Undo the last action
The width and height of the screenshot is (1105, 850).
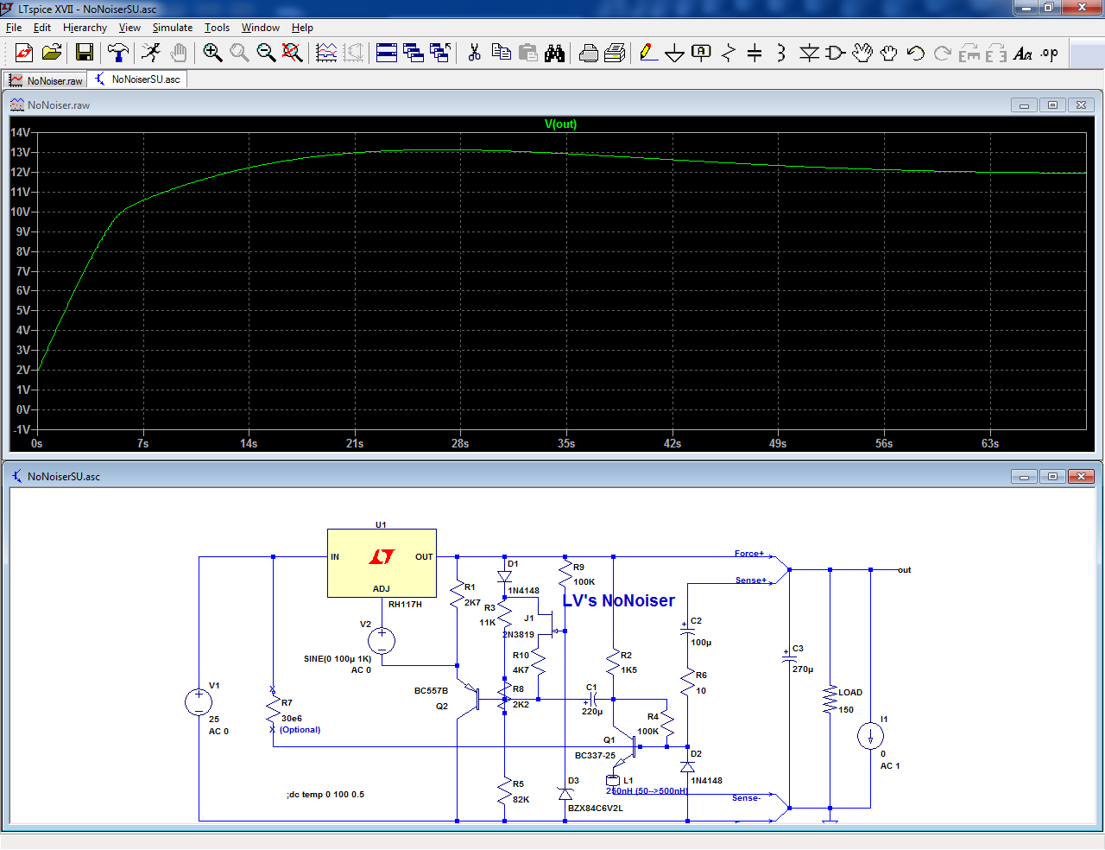pyautogui.click(x=916, y=54)
